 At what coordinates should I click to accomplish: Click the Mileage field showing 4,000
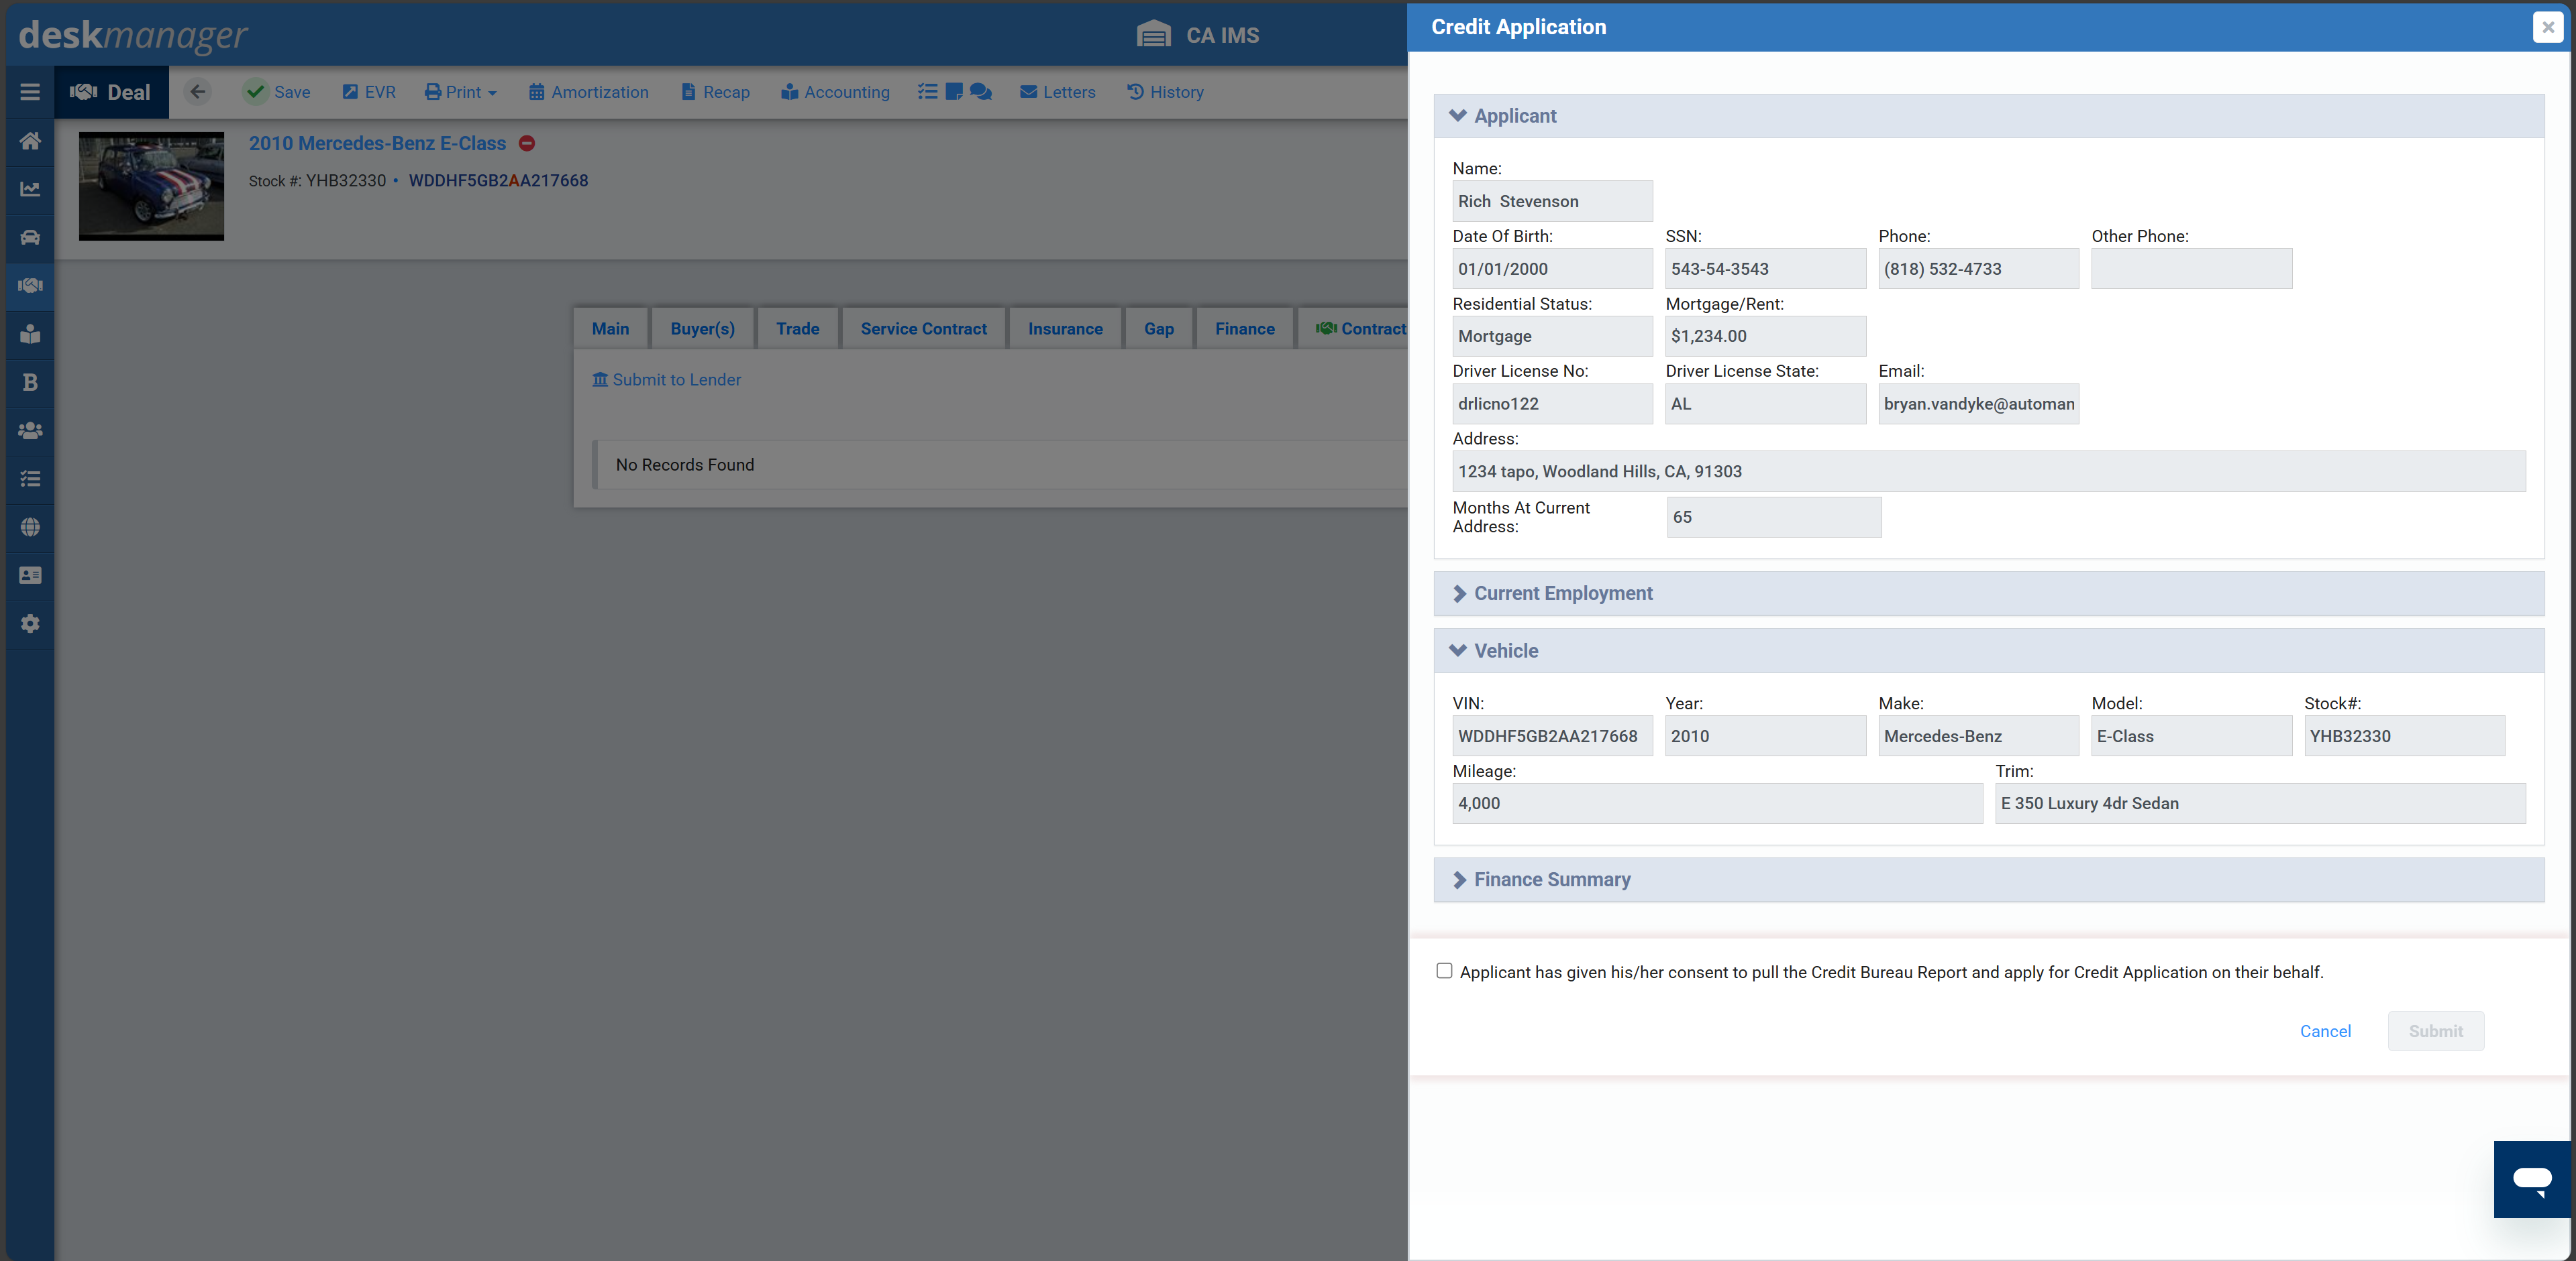tap(1717, 803)
